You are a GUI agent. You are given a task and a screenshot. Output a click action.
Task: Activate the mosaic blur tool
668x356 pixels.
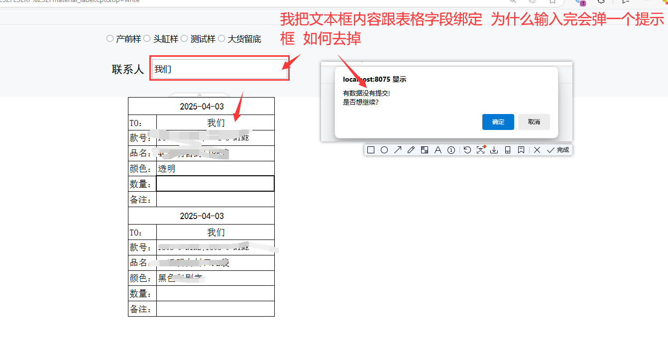(x=425, y=150)
